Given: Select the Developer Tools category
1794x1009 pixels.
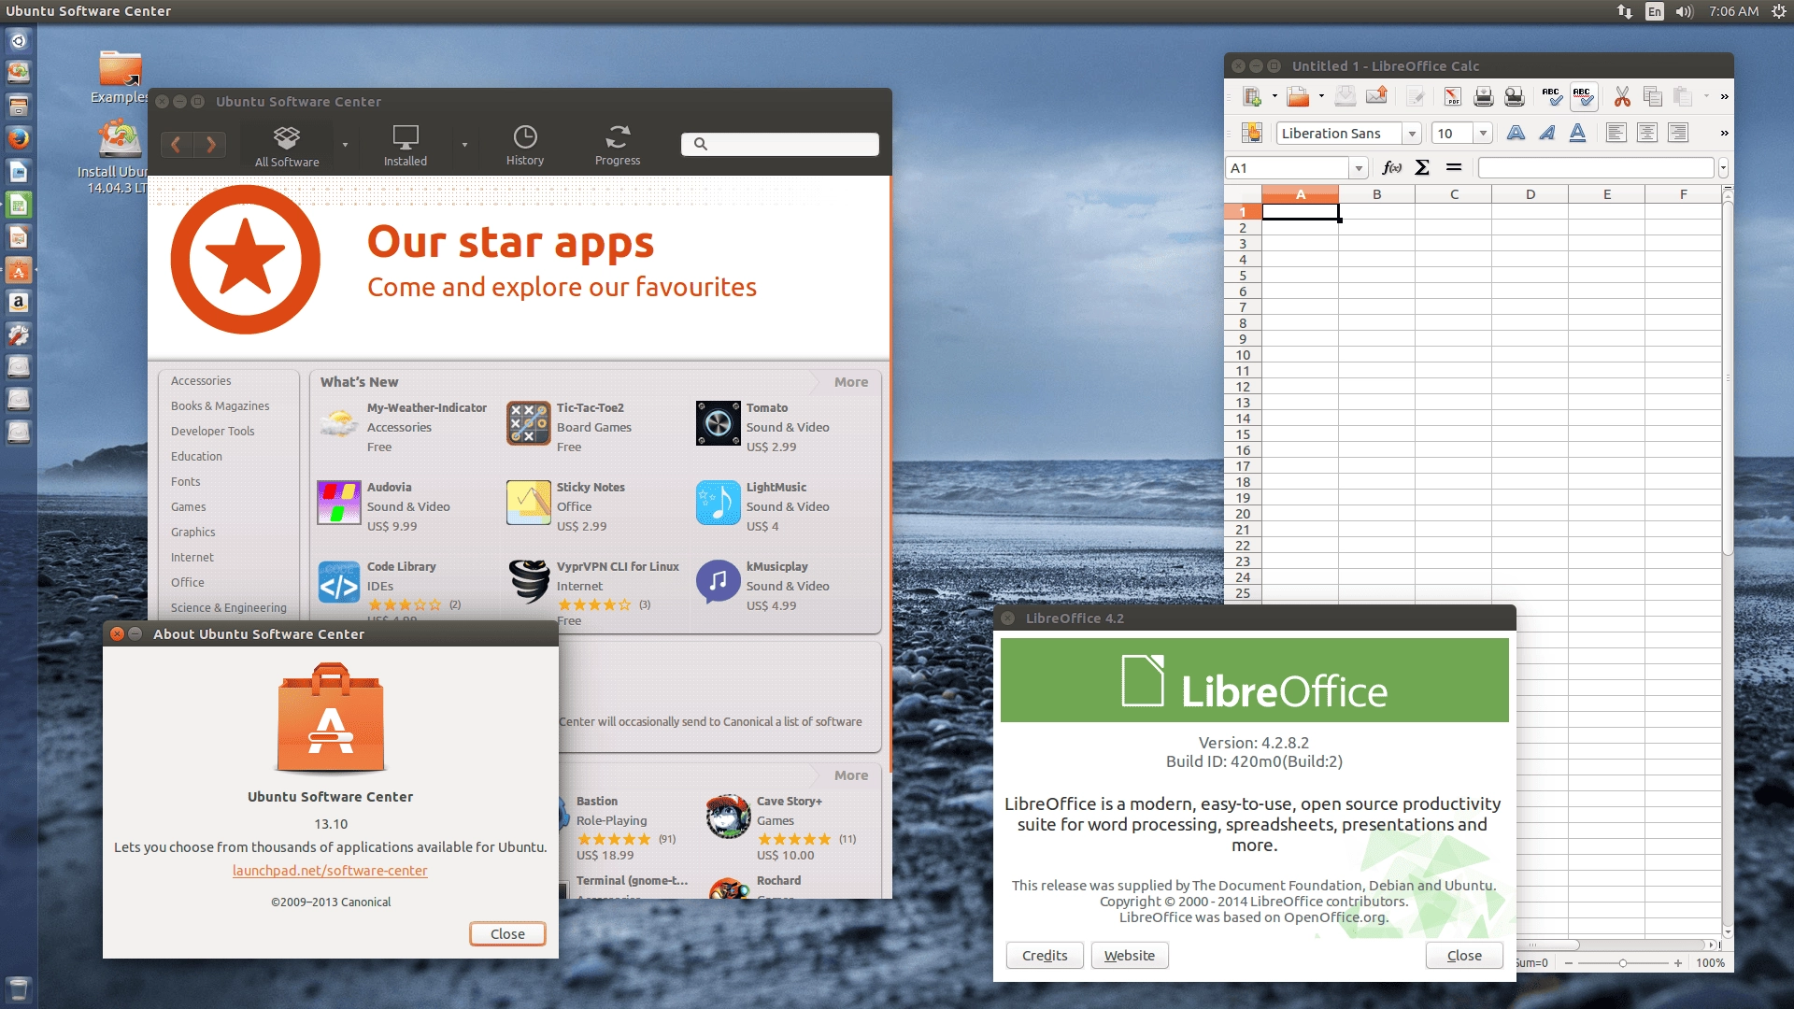Looking at the screenshot, I should (213, 431).
